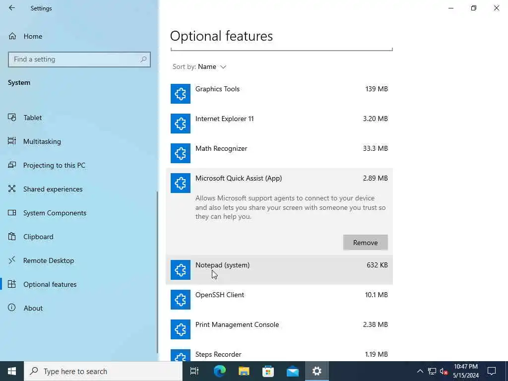Click the Internet Explorer 11 feature icon
This screenshot has width=508, height=381.
(x=181, y=124)
